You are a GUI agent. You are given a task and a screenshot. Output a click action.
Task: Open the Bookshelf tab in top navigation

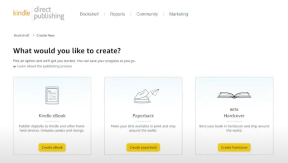(89, 14)
